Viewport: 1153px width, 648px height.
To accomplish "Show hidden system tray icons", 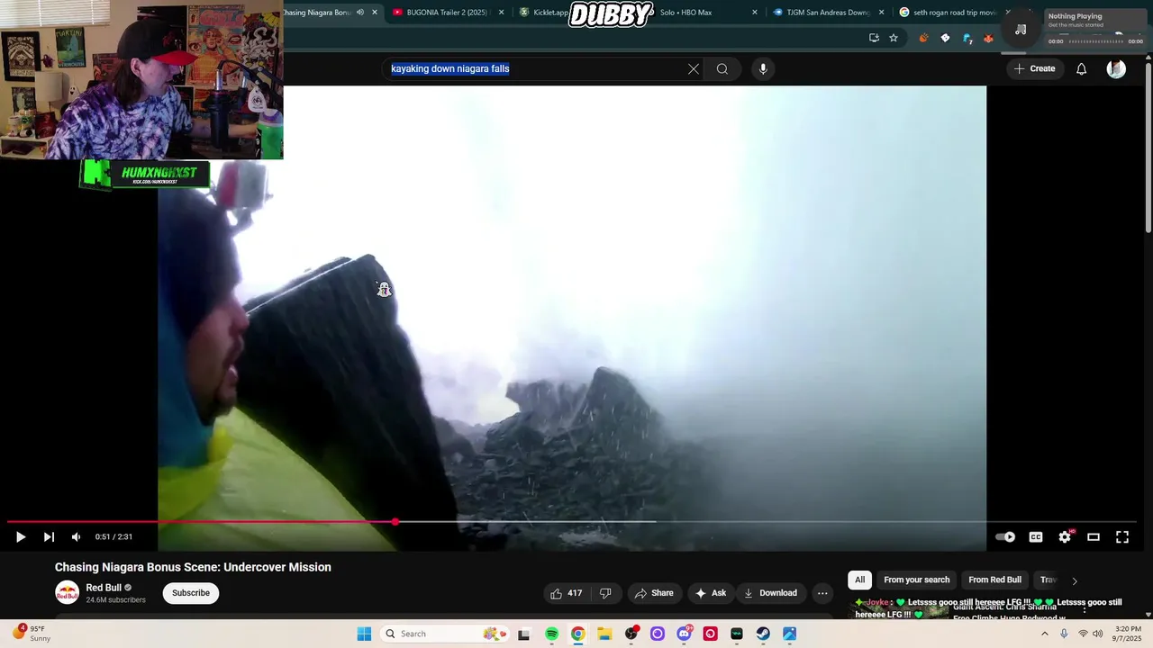I will [1044, 634].
